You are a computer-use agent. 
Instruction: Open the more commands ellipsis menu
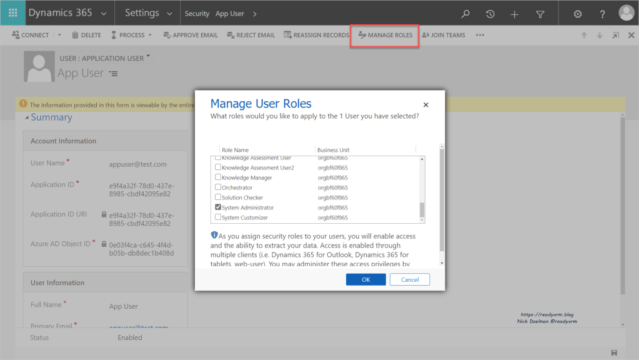[480, 36]
